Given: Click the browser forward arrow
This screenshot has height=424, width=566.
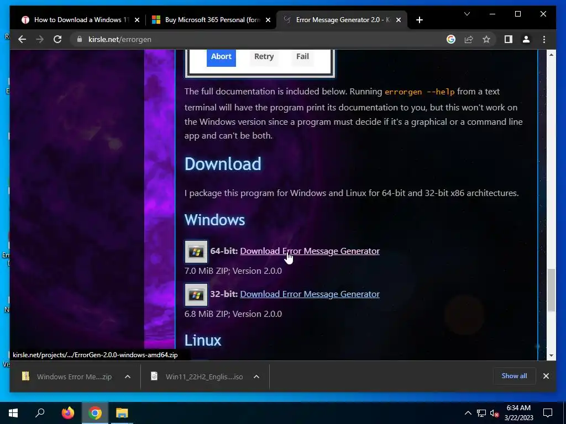Looking at the screenshot, I should click(40, 39).
